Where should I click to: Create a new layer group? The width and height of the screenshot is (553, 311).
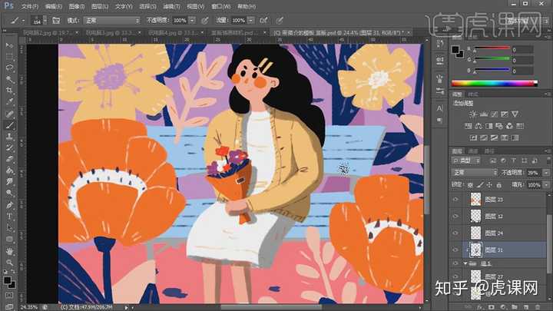pyautogui.click(x=514, y=307)
